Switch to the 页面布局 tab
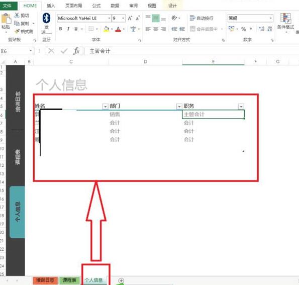The image size is (299, 285). pyautogui.click(x=73, y=6)
